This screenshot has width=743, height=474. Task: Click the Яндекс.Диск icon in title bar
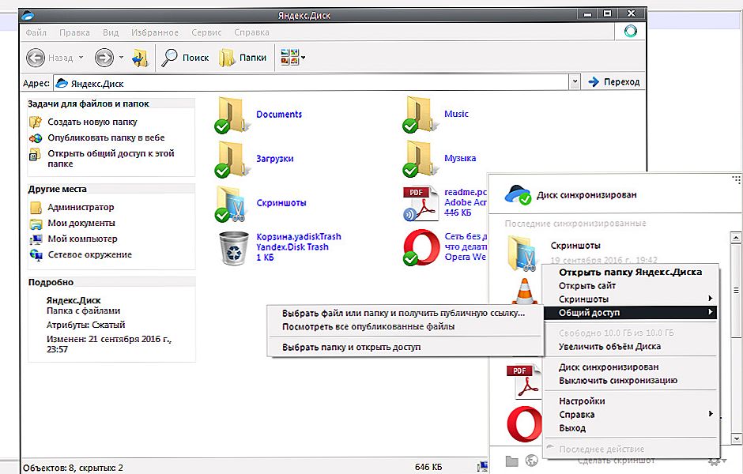(x=28, y=15)
